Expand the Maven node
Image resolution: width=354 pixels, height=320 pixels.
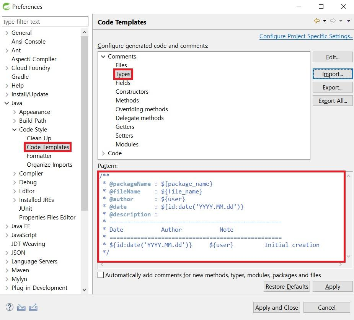pos(7,270)
